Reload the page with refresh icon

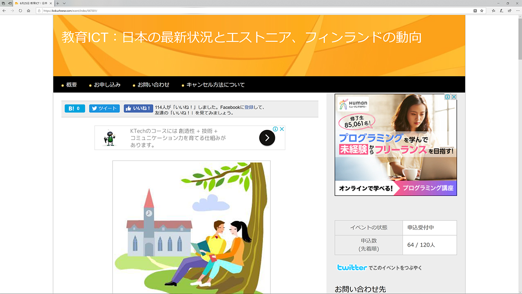pos(20,11)
